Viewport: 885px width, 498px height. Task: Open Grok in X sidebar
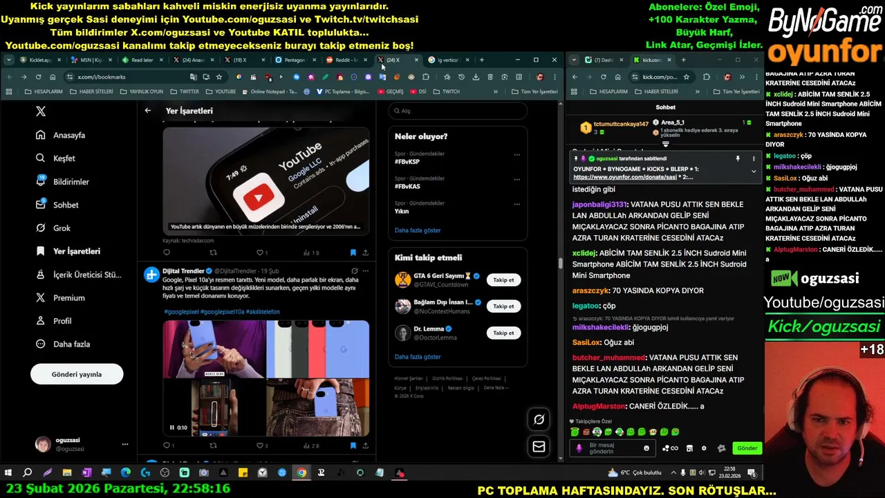[x=53, y=228]
